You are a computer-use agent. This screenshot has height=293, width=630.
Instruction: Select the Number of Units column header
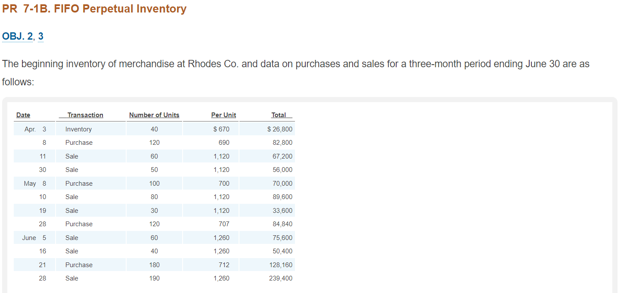[x=154, y=115]
